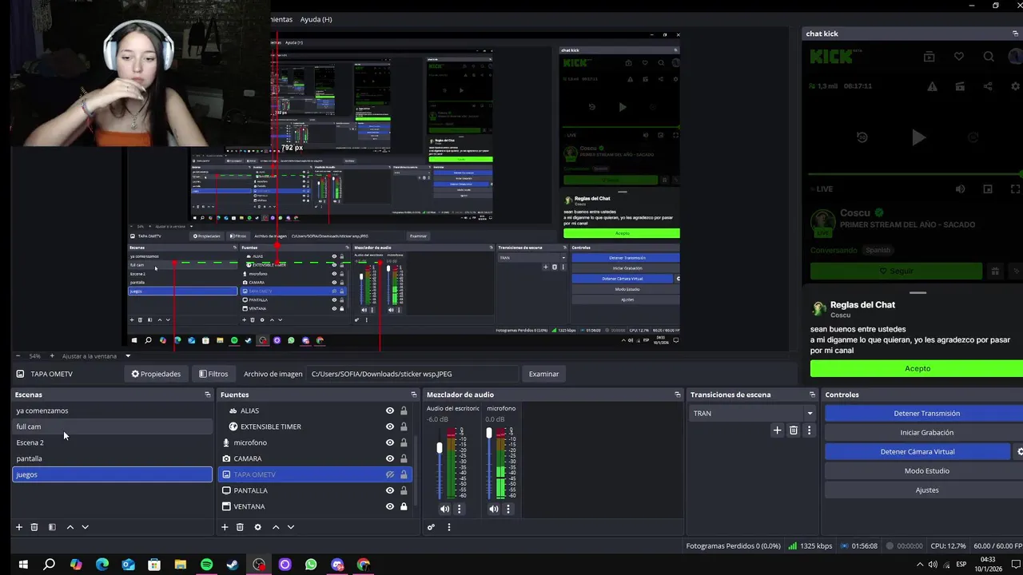Open audio mixer panel three-dot menu
The image size is (1023, 575).
pos(448,527)
